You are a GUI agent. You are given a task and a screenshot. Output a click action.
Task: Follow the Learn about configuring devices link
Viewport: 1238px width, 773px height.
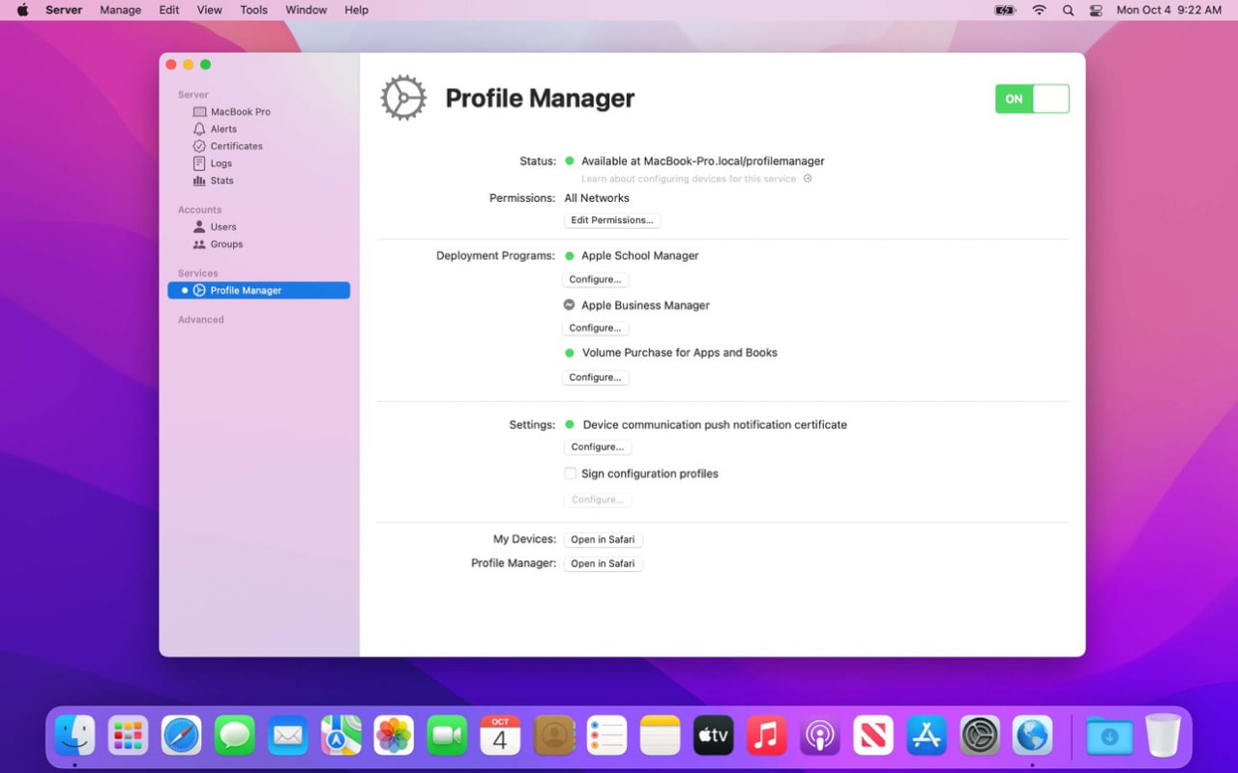(689, 179)
